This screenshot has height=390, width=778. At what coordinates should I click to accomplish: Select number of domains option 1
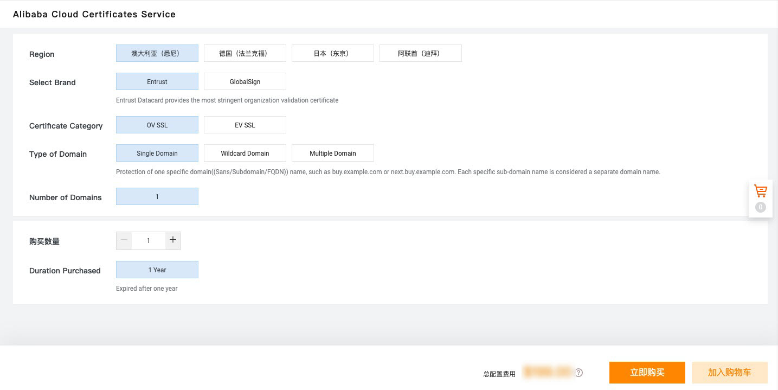(x=157, y=196)
